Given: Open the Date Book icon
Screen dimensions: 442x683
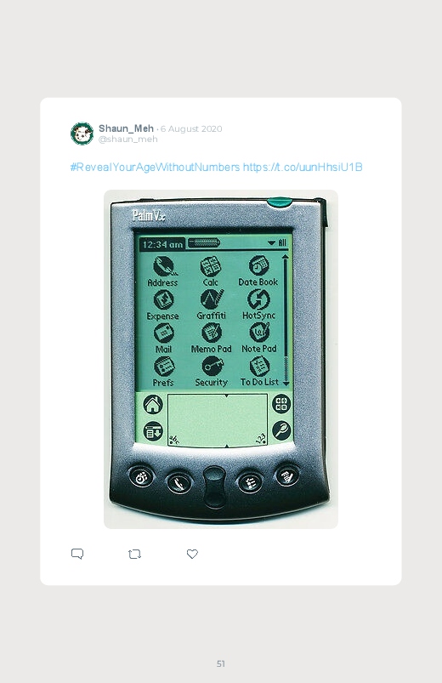Looking at the screenshot, I should click(x=258, y=265).
